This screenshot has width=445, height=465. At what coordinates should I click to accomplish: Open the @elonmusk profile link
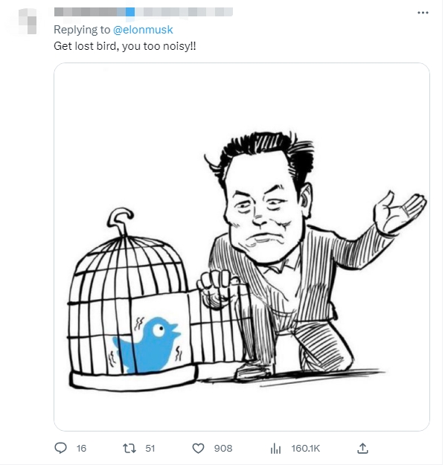[143, 30]
